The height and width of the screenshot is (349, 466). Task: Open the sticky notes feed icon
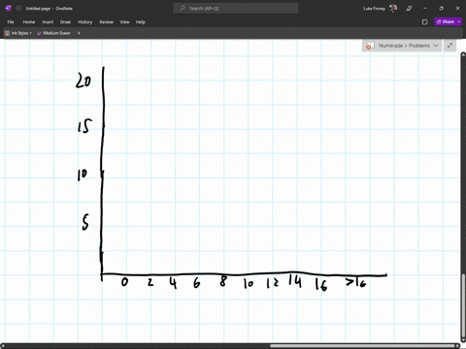click(x=425, y=22)
